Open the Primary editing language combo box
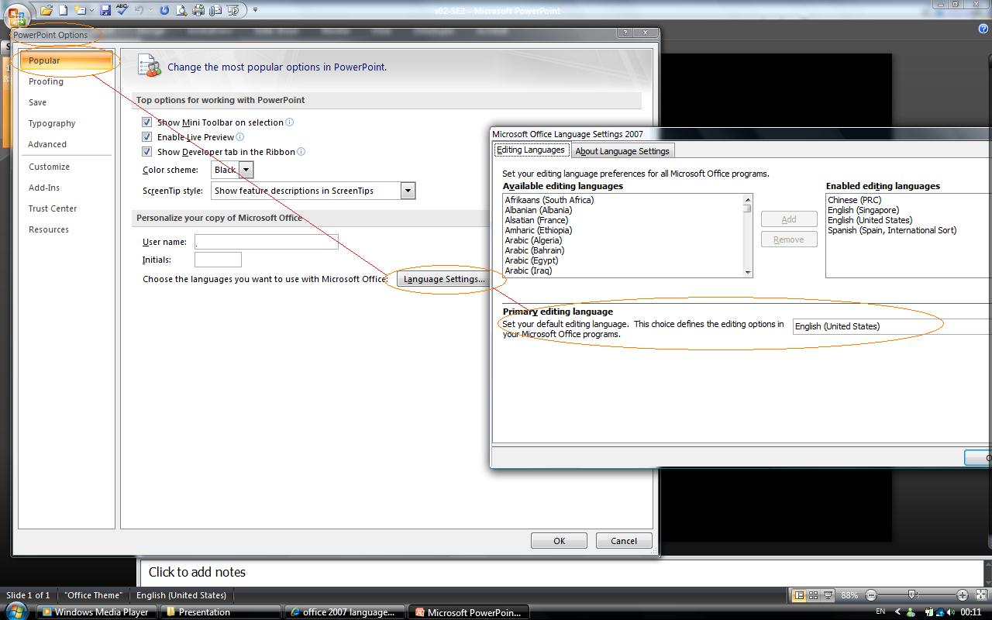This screenshot has height=620, width=992. coord(891,326)
